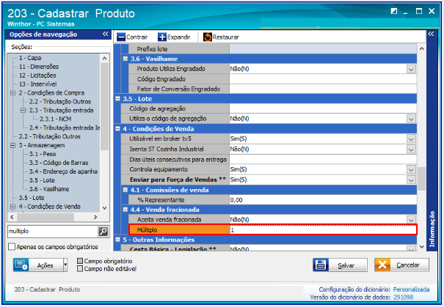Click the Múltiplo value field
This screenshot has height=307, width=444.
pos(323,230)
